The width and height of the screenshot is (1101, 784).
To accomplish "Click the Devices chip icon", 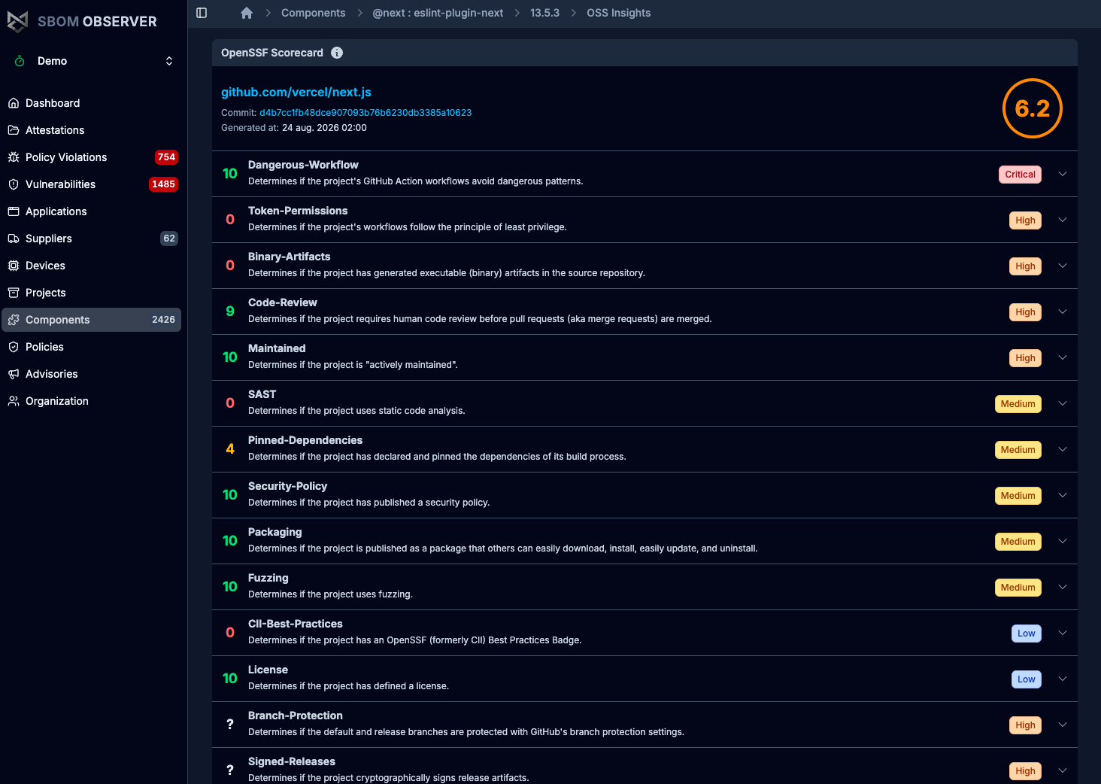I will pos(14,266).
